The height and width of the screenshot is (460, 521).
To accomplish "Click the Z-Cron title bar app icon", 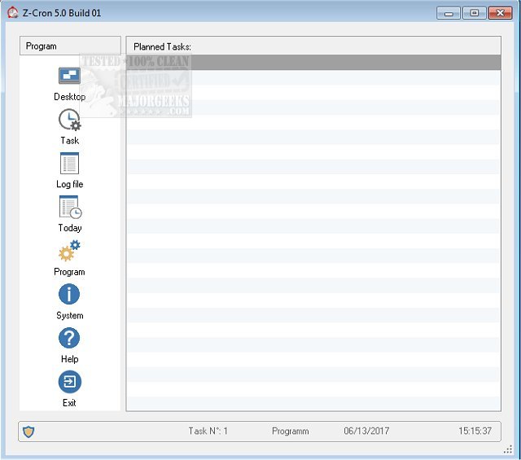I will pos(13,13).
